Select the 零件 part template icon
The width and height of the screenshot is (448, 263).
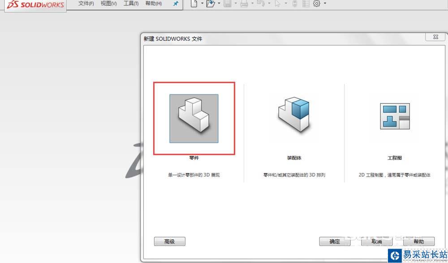pyautogui.click(x=194, y=119)
